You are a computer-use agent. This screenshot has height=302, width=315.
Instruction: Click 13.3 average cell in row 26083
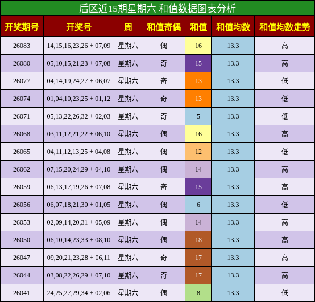click(x=233, y=46)
